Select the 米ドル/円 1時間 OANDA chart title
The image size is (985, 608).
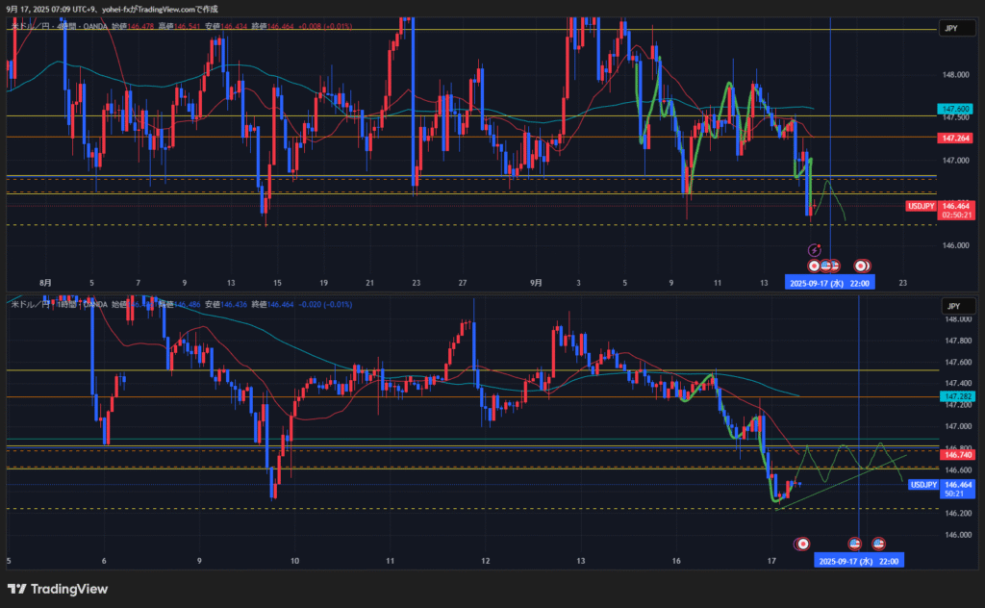click(59, 305)
